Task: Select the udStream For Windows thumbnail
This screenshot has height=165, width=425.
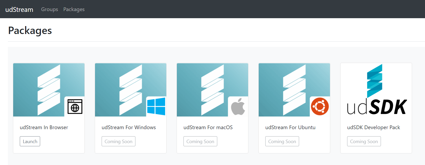Action: pyautogui.click(x=131, y=90)
